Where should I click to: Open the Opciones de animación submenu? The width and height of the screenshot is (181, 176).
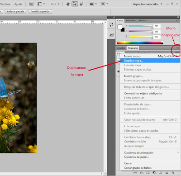coord(150,152)
